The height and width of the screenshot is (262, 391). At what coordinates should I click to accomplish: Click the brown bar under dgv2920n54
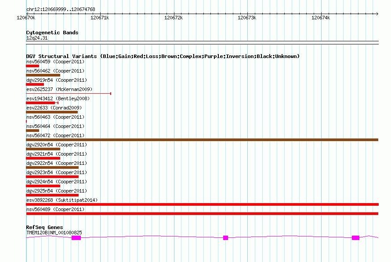[43, 149]
